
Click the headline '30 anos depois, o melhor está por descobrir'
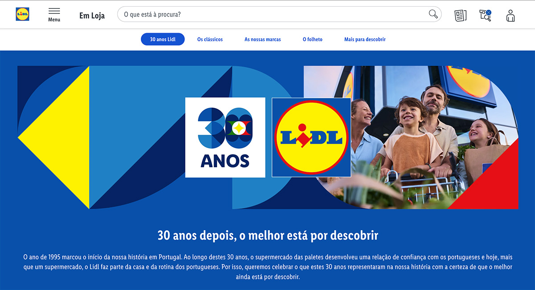[x=267, y=235]
